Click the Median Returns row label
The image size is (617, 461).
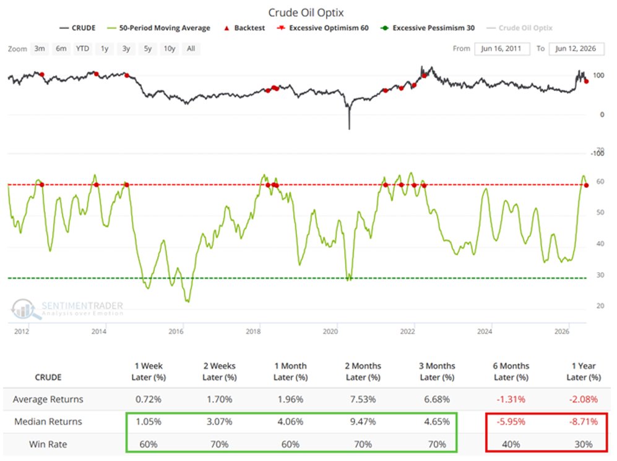[x=48, y=421]
